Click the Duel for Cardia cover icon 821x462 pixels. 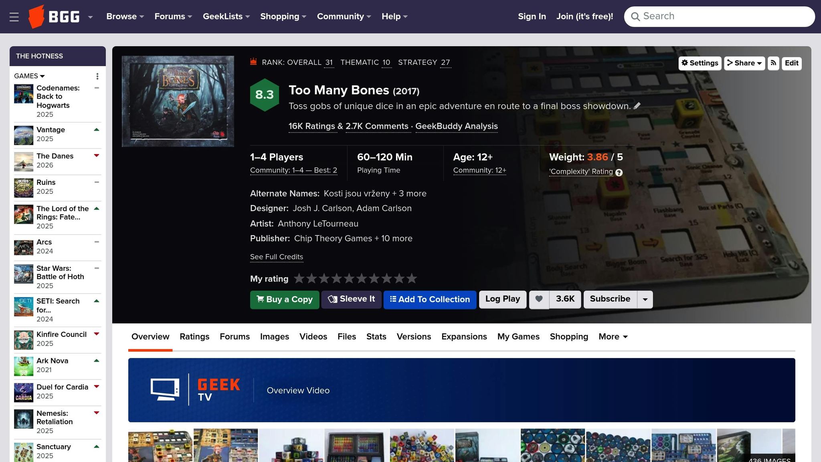point(24,393)
